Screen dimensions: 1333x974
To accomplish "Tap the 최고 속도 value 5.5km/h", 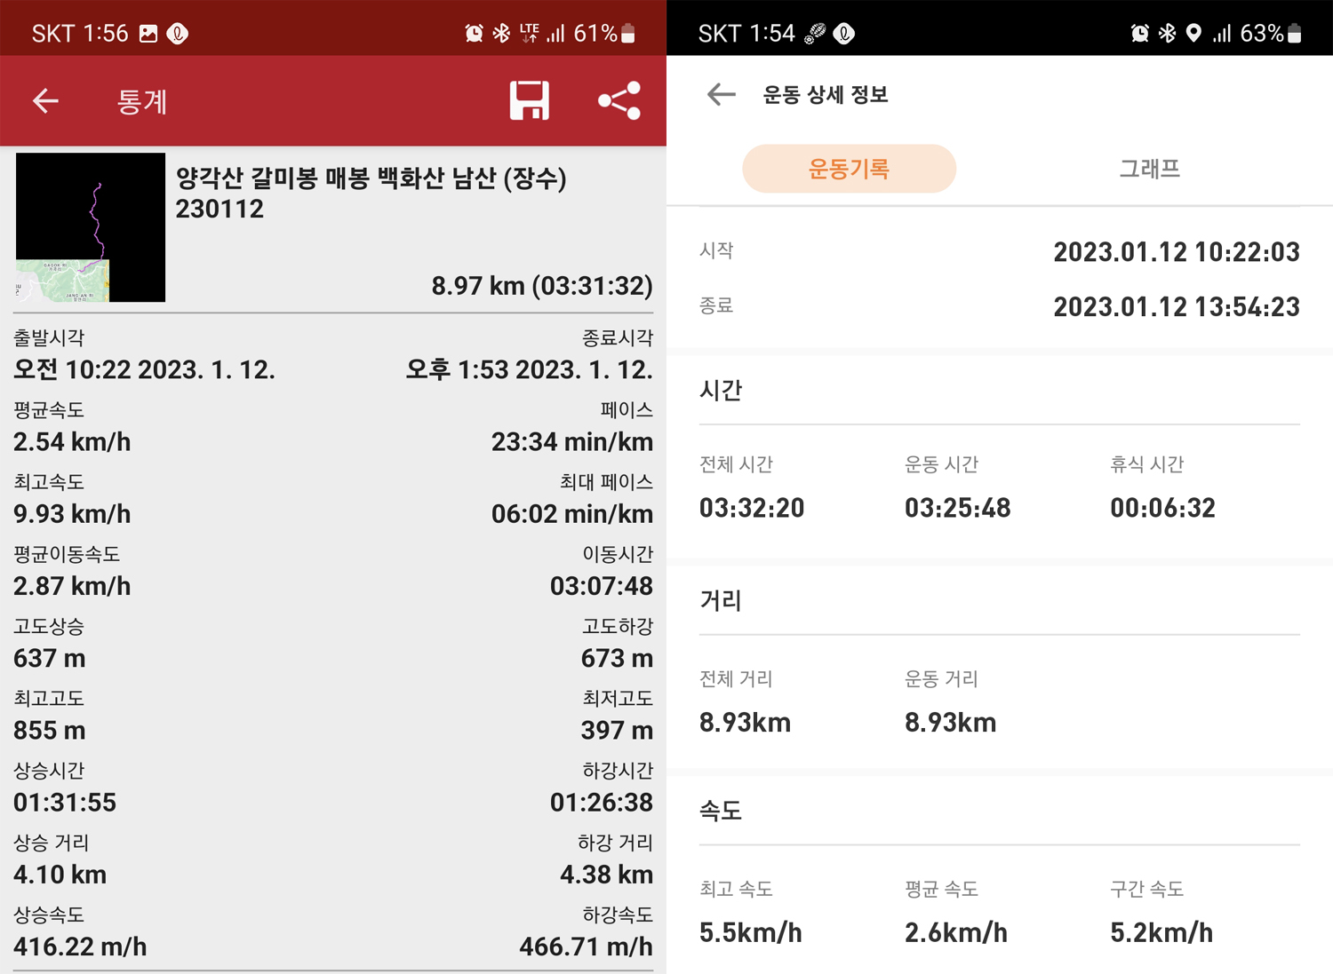I will click(751, 932).
